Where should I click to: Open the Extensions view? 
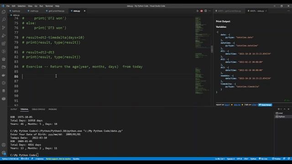(x=4, y=44)
